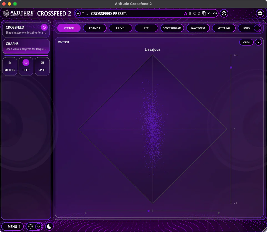The image size is (267, 232).
Task: Toggle dark mode with moon icon
Action: [49, 226]
